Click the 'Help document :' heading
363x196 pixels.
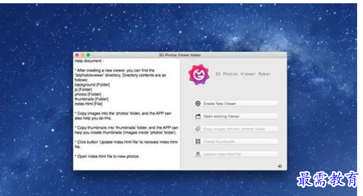[89, 61]
